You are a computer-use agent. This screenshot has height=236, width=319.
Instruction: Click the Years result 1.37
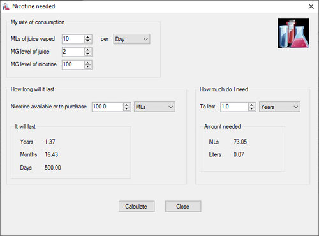click(x=50, y=142)
